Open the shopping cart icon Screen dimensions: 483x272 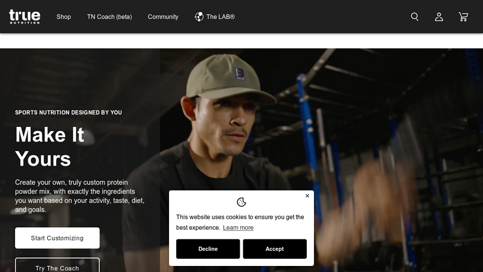pyautogui.click(x=463, y=17)
